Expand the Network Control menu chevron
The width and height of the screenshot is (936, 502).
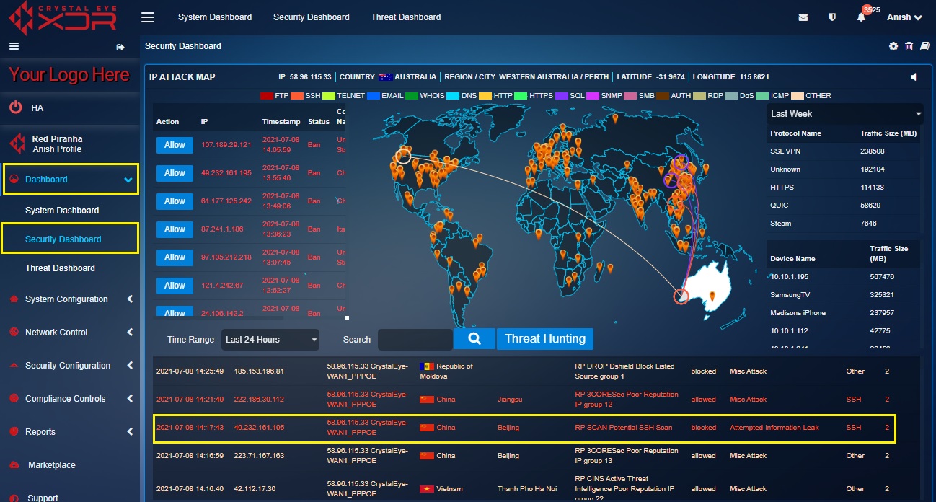[130, 332]
